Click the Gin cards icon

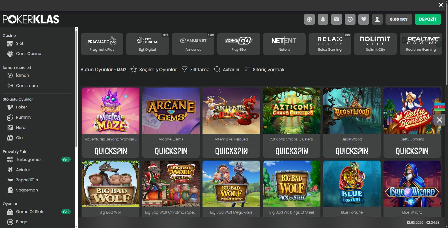pyautogui.click(x=10, y=138)
